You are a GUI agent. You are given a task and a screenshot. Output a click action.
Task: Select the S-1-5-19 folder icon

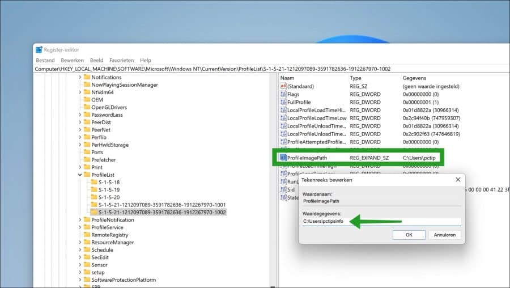pyautogui.click(x=94, y=189)
